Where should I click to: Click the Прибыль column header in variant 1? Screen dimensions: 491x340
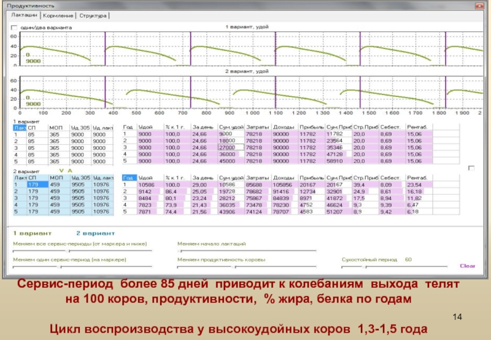click(311, 126)
